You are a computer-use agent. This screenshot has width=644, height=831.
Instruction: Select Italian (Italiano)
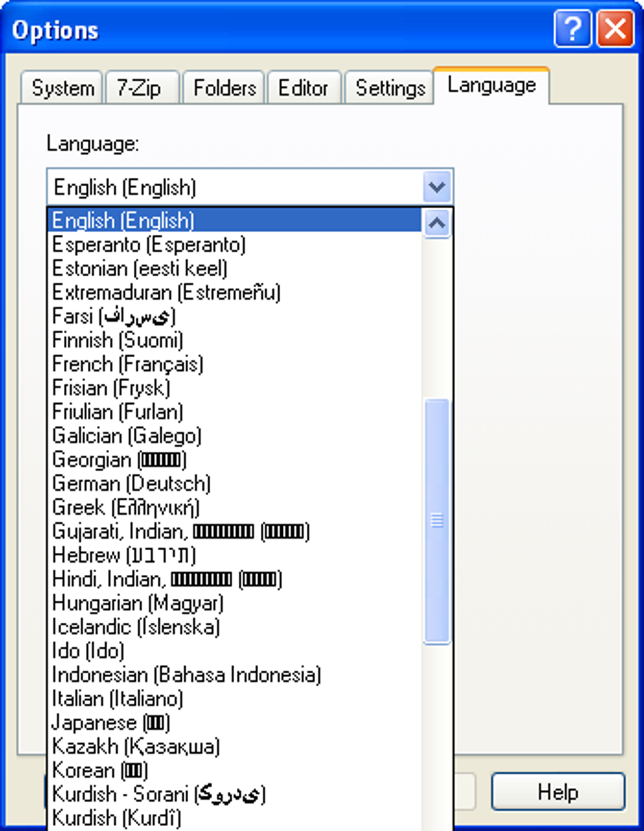coord(234,700)
